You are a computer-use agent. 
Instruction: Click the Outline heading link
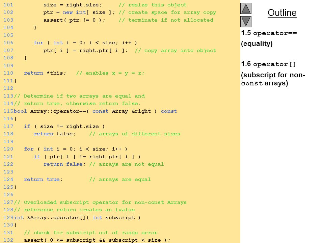click(x=282, y=13)
